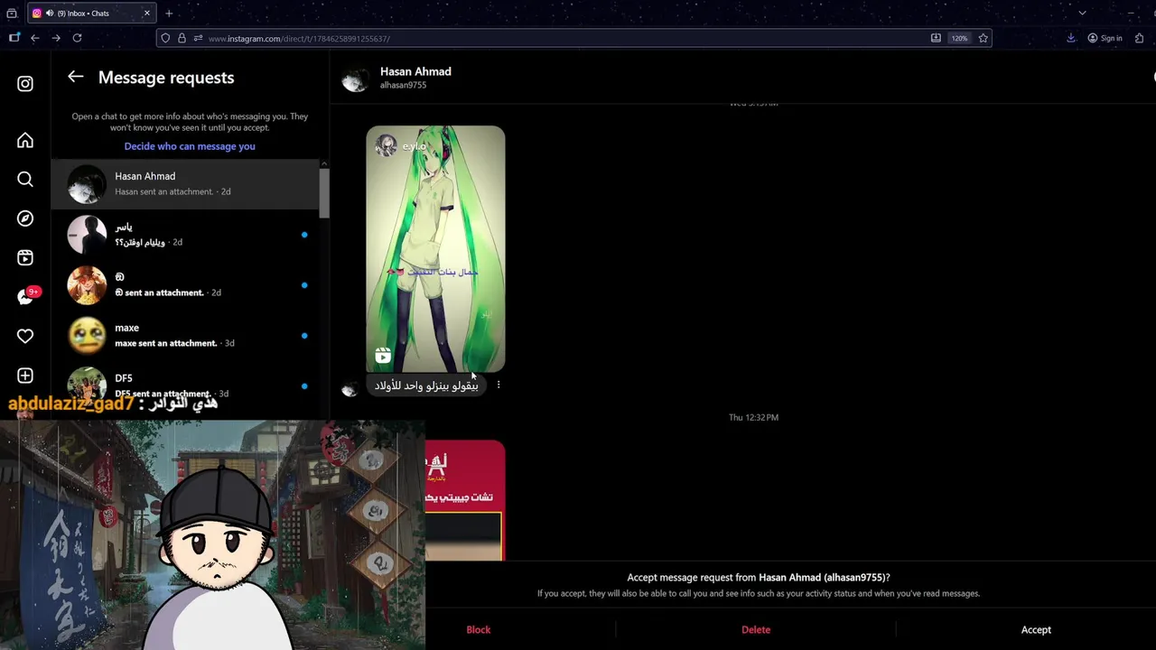Screen dimensions: 1156x650
Task: Click the browser Back arrow
Action: click(34, 38)
